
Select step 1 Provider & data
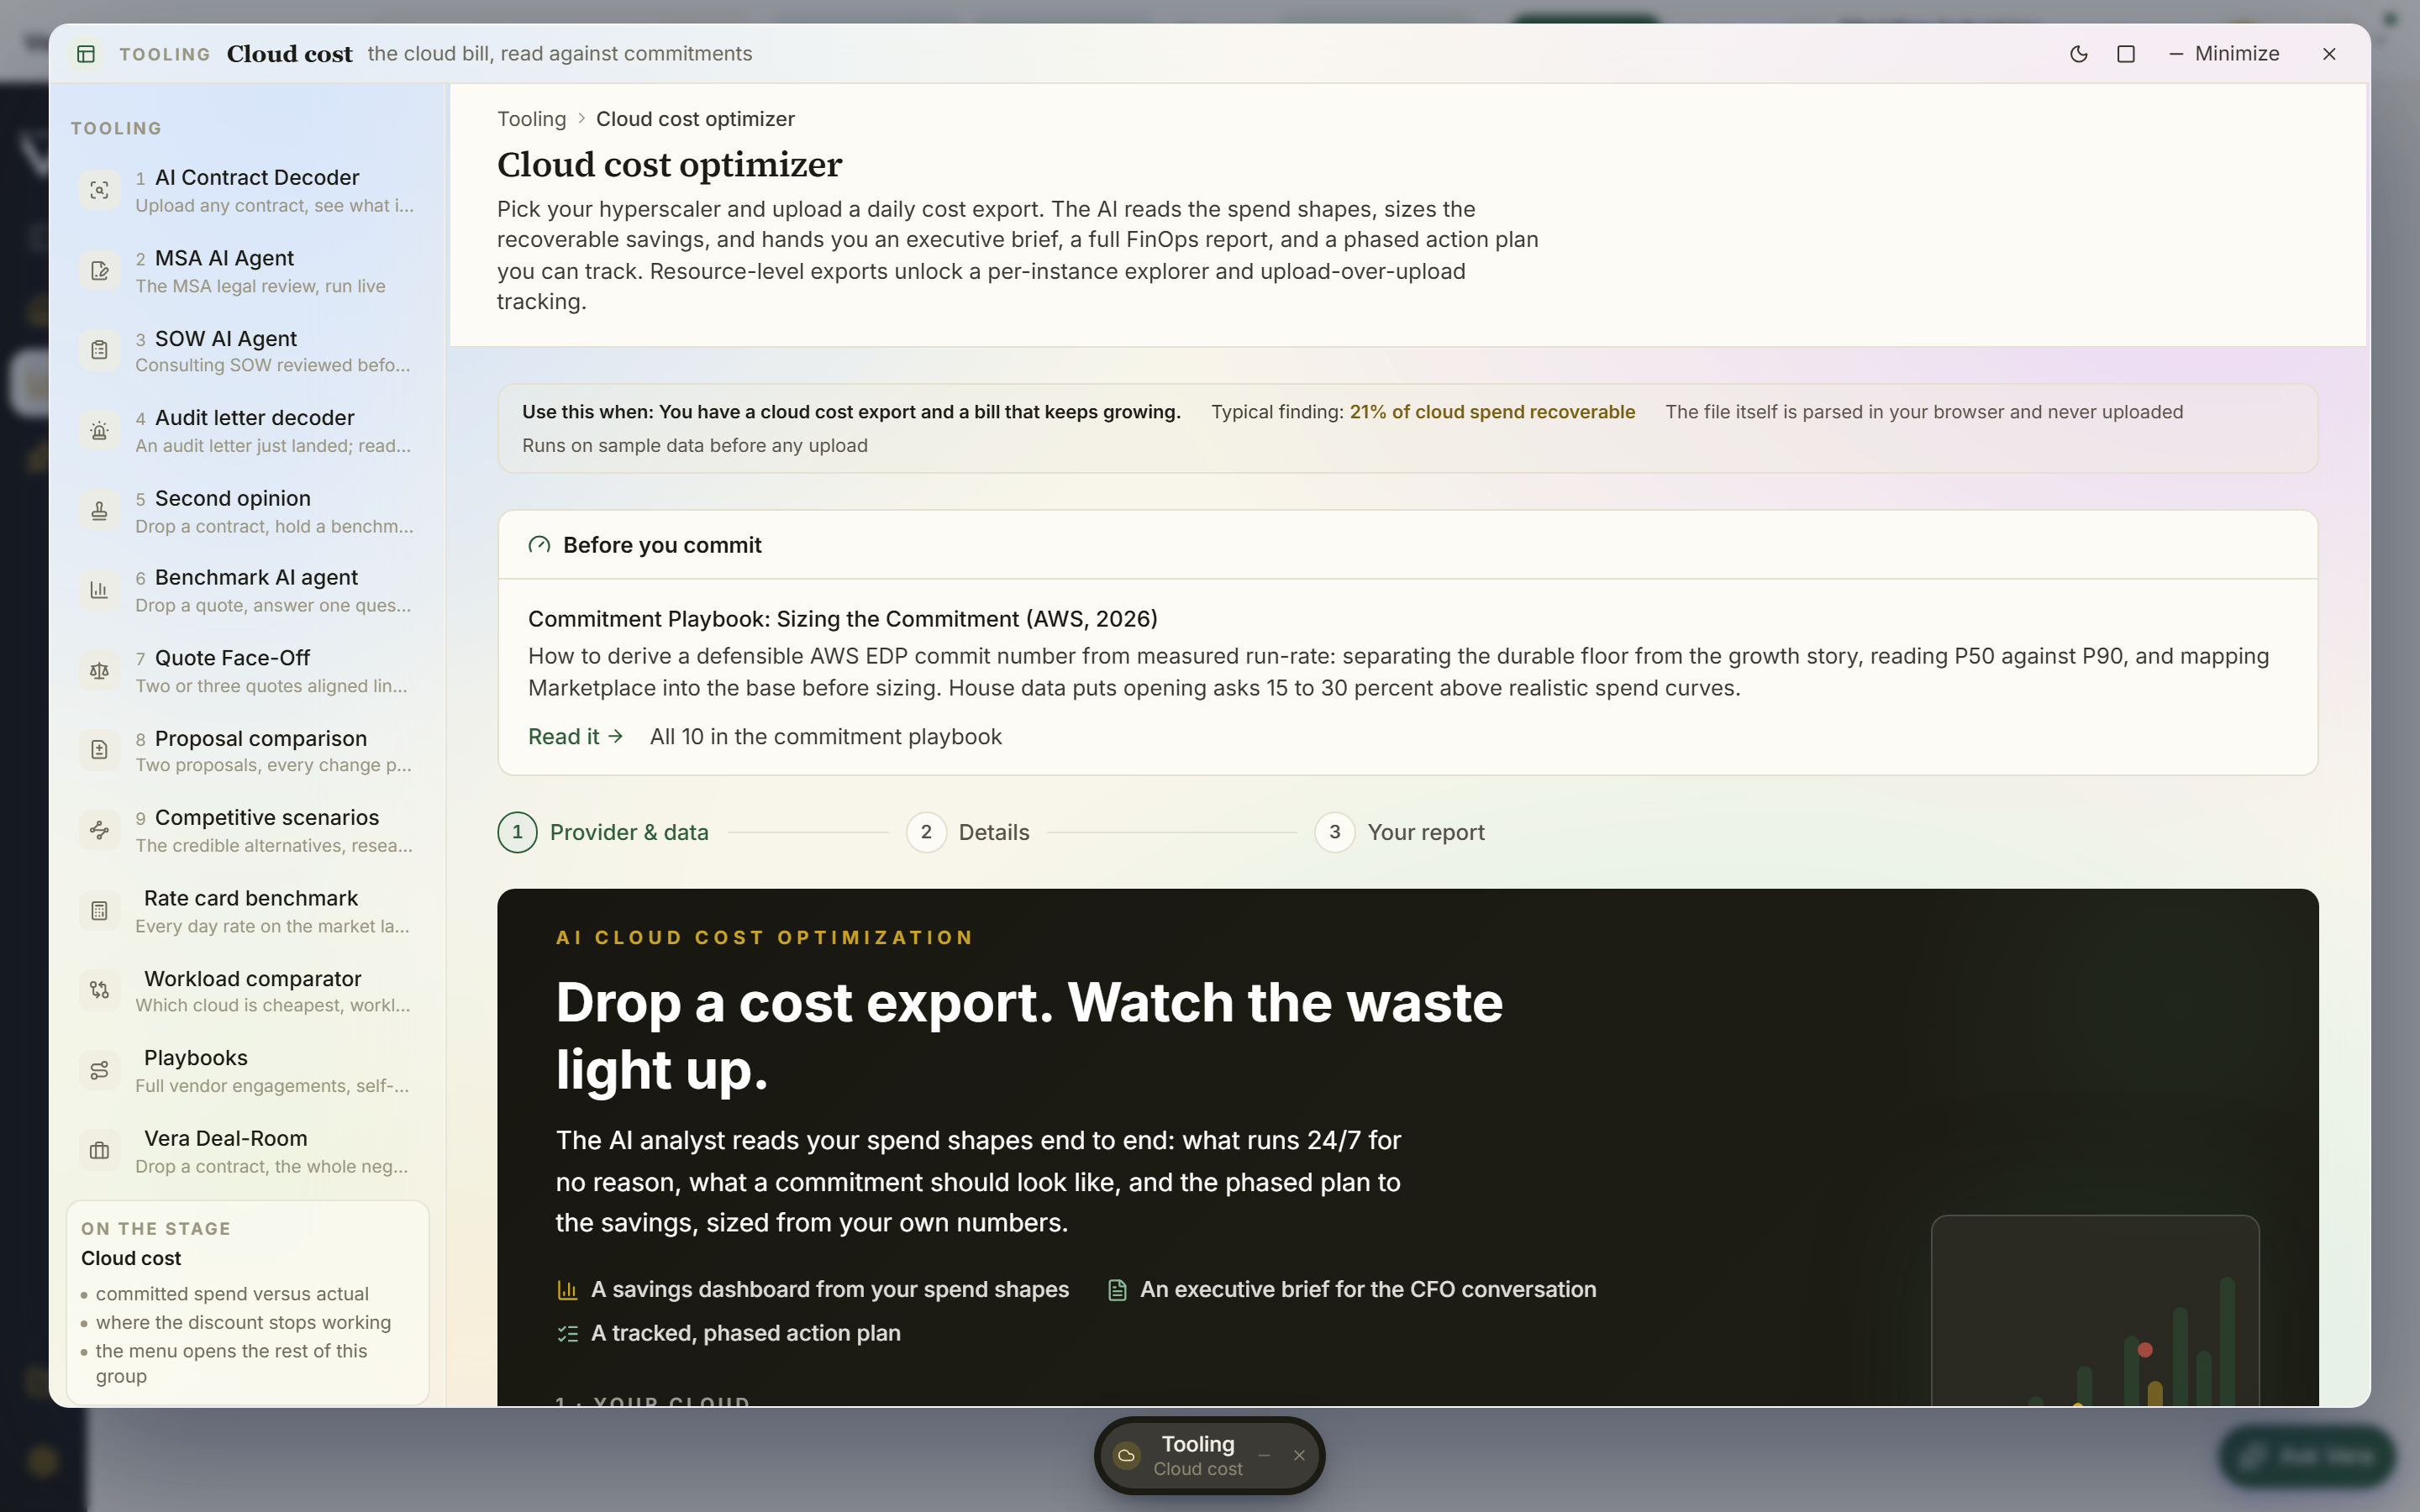click(603, 832)
